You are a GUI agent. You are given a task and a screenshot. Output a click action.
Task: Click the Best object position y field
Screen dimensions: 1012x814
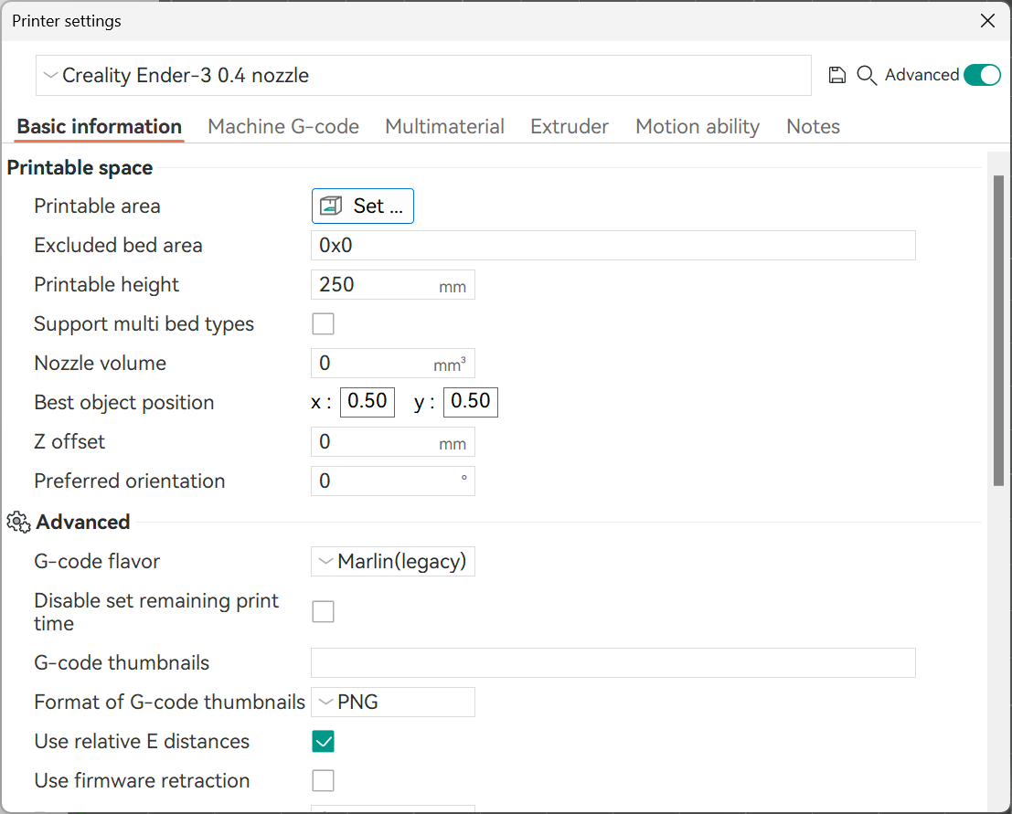pos(471,401)
